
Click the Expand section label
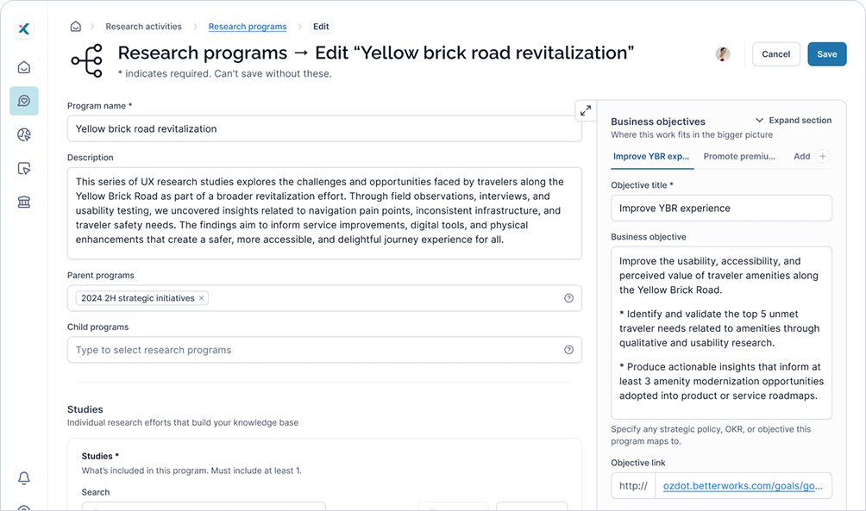(800, 121)
